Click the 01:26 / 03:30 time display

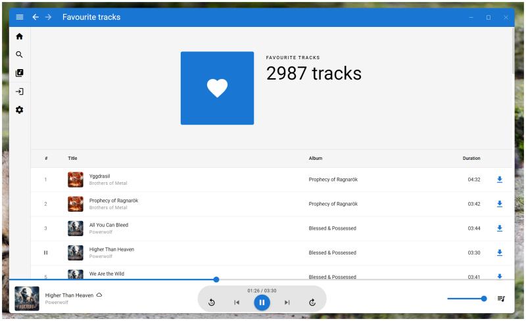(262, 291)
